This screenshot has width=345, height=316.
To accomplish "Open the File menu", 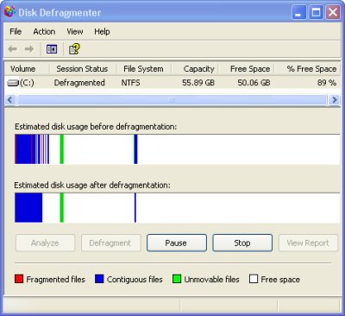I will pos(16,31).
